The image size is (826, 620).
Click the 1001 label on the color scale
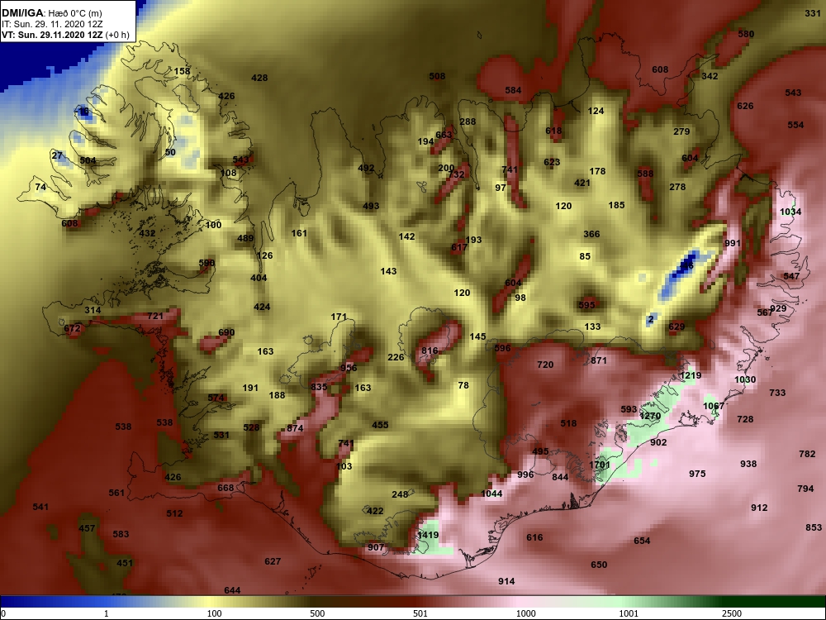pos(629,613)
